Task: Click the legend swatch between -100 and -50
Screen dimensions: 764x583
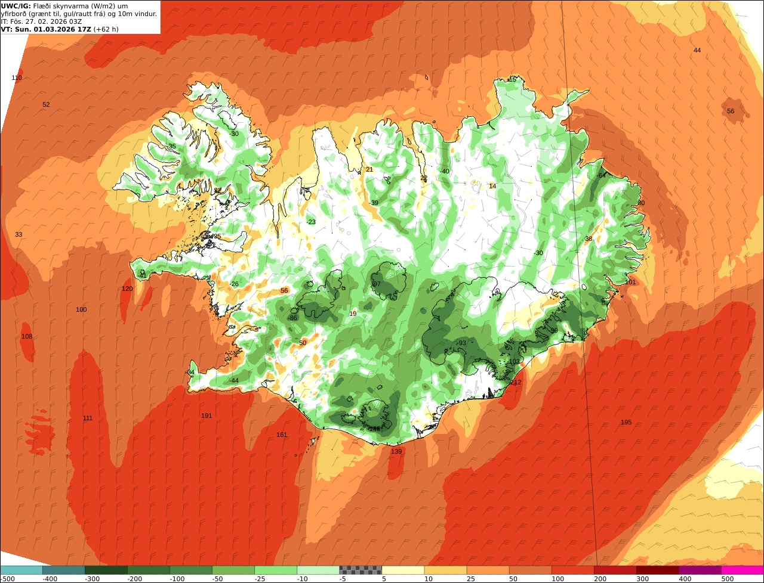Action: 191,570
